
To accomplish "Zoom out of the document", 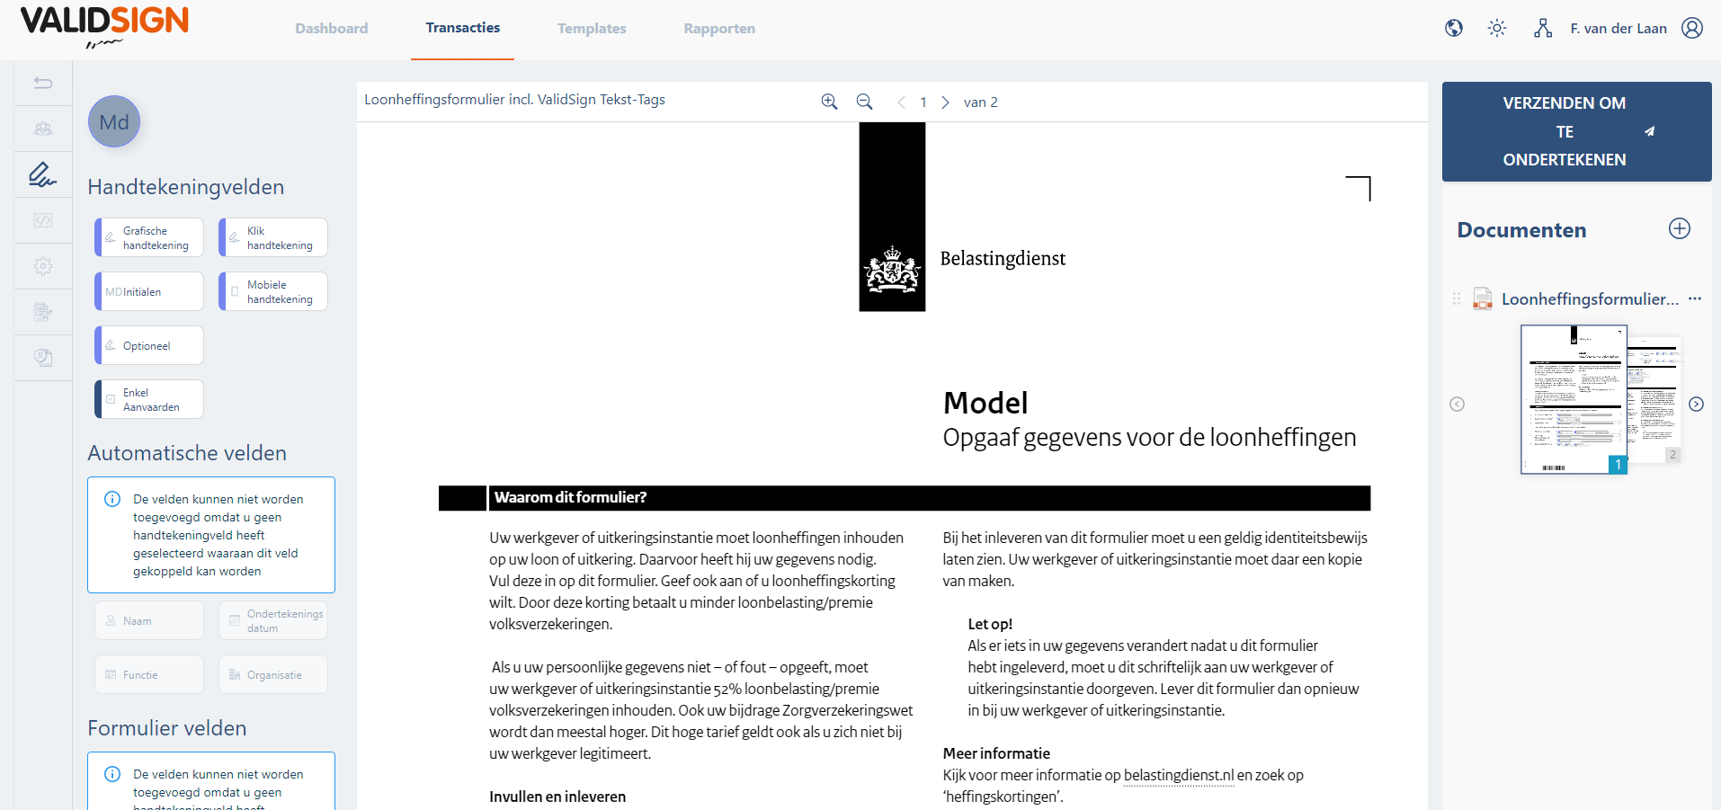I will coord(864,102).
